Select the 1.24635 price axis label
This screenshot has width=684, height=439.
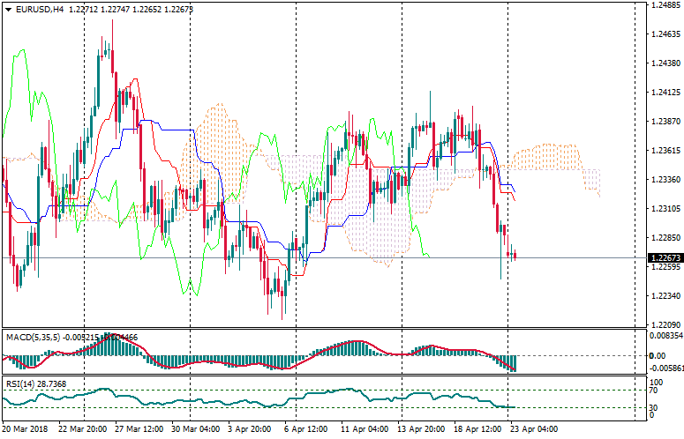click(665, 34)
